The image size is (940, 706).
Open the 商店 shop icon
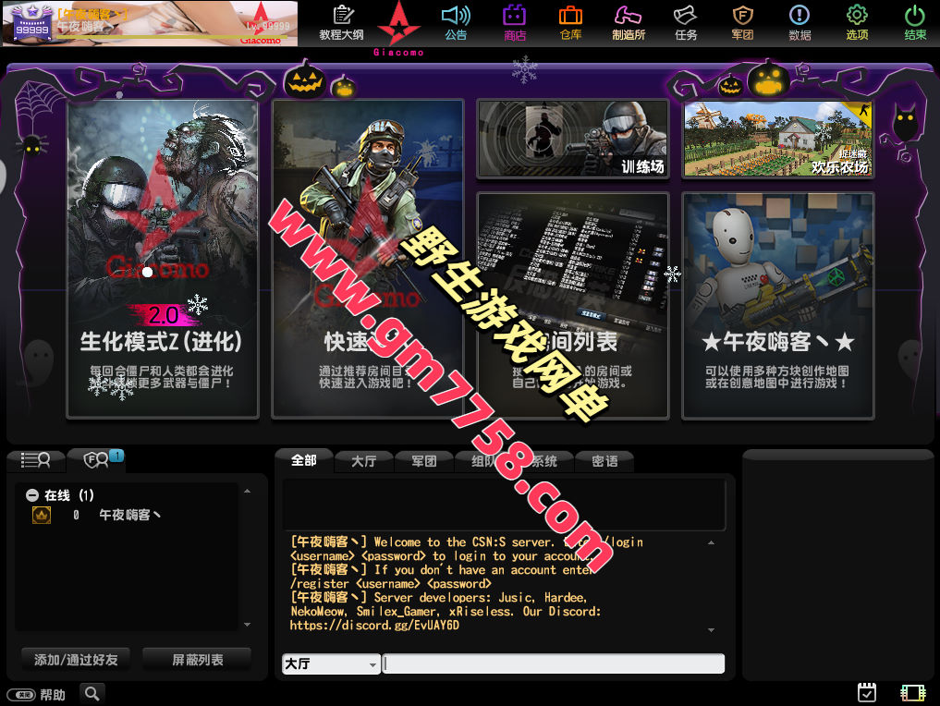514,25
